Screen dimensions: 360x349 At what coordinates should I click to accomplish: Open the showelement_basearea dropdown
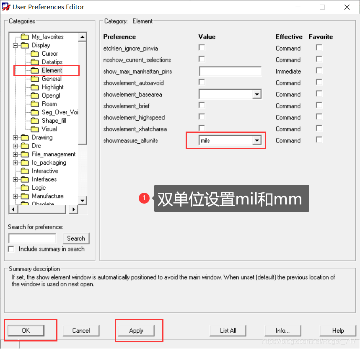[x=256, y=95]
